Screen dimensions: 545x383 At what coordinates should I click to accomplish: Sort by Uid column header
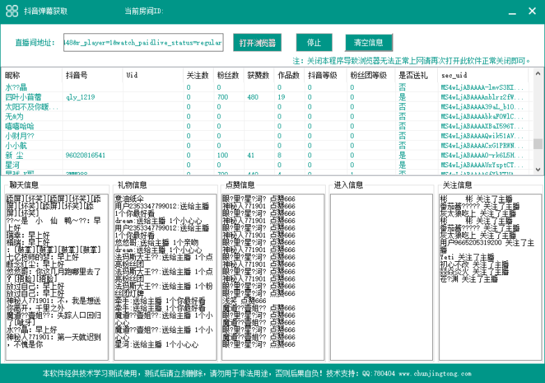click(153, 75)
